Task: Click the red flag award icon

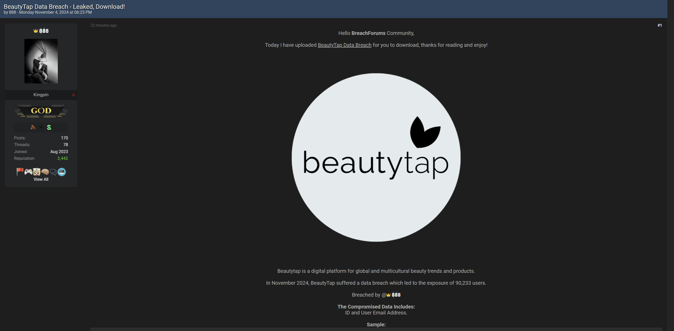Action: (x=20, y=172)
